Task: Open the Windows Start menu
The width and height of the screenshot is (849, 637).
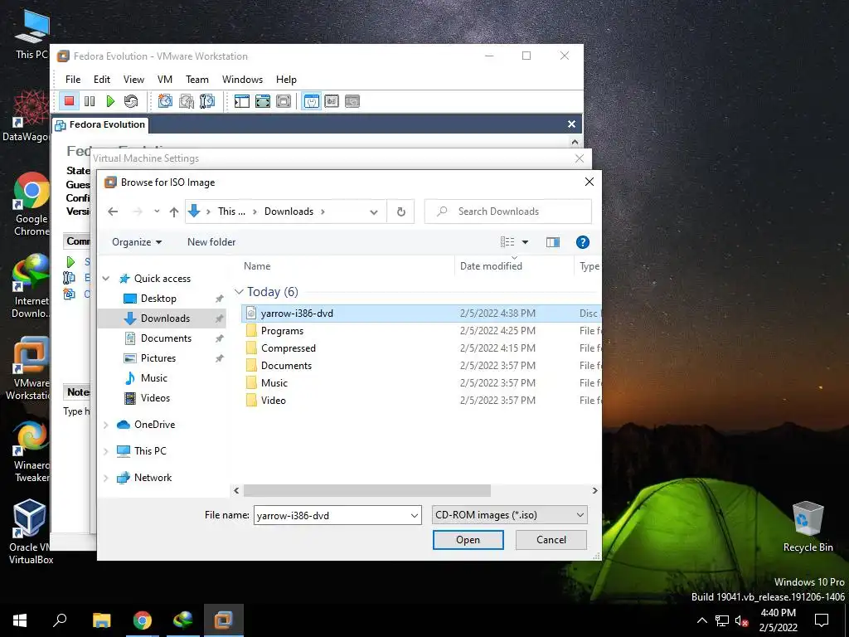Action: 20,620
